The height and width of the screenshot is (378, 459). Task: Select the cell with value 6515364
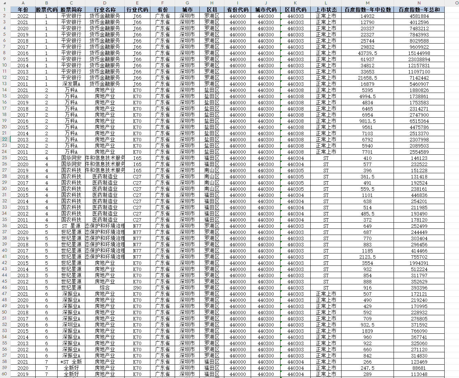point(419,121)
